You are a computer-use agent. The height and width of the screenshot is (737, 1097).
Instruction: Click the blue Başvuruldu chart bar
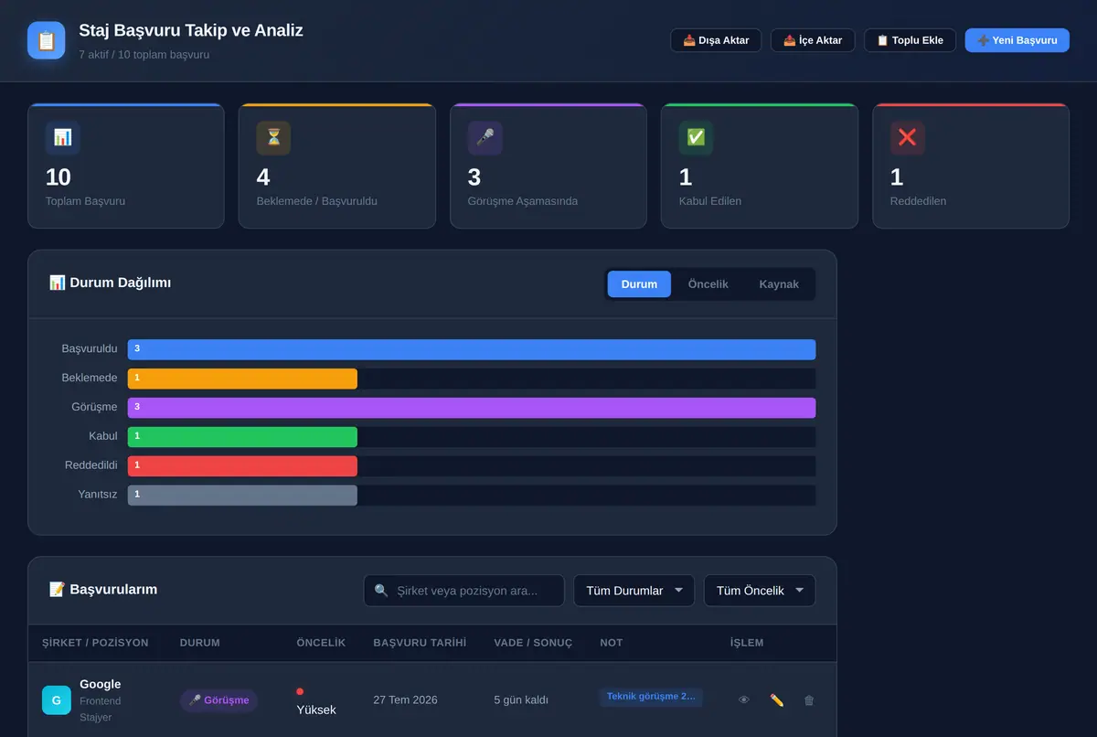coord(472,349)
